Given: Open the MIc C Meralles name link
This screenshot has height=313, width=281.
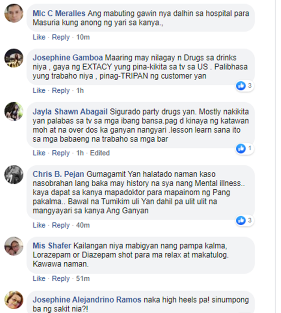Looking at the screenshot, I should tap(59, 13).
